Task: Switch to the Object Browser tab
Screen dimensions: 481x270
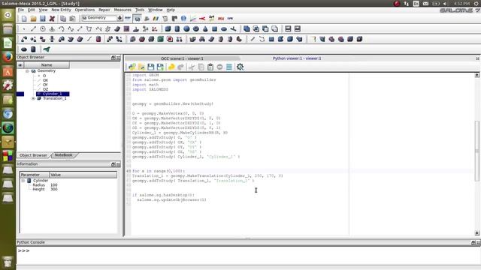Action: (x=33, y=155)
